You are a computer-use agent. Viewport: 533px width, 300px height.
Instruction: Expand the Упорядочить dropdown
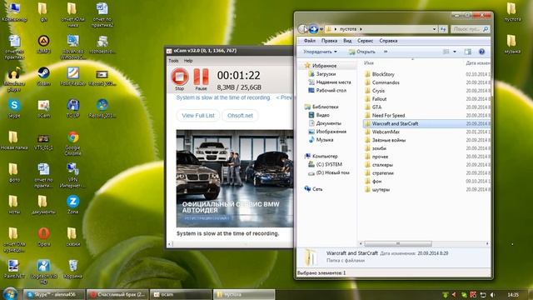point(320,52)
